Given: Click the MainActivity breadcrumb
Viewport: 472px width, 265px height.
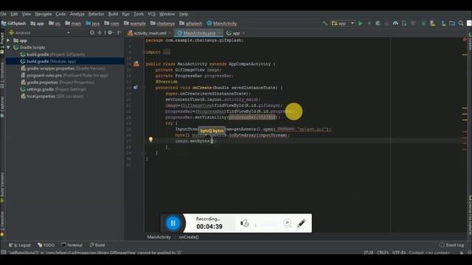Looking at the screenshot, I should [222, 23].
